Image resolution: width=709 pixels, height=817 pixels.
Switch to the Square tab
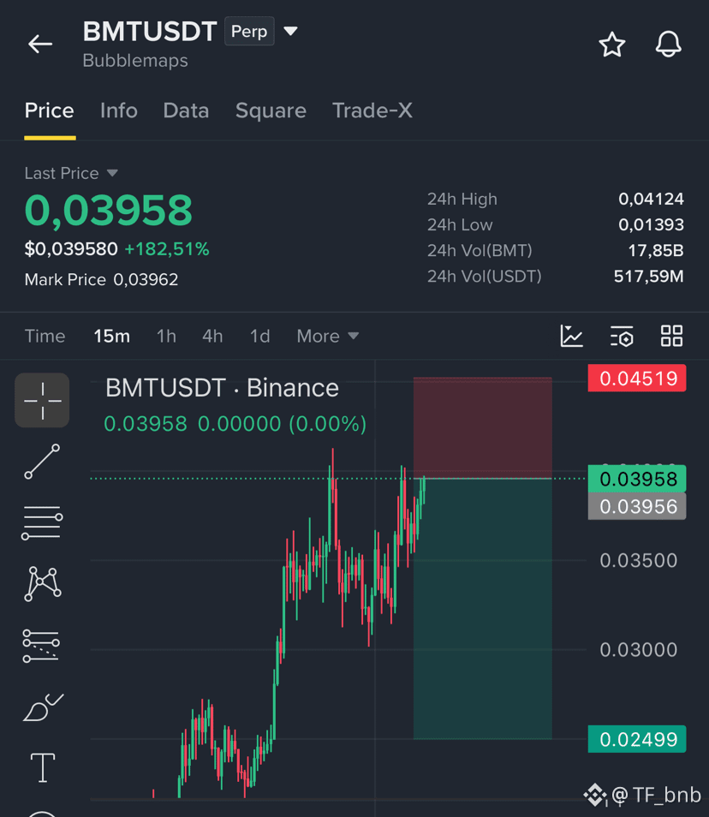[271, 110]
